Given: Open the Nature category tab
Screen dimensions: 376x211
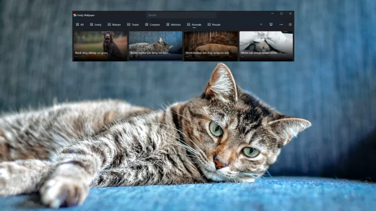Looking at the screenshot, I should [114, 24].
